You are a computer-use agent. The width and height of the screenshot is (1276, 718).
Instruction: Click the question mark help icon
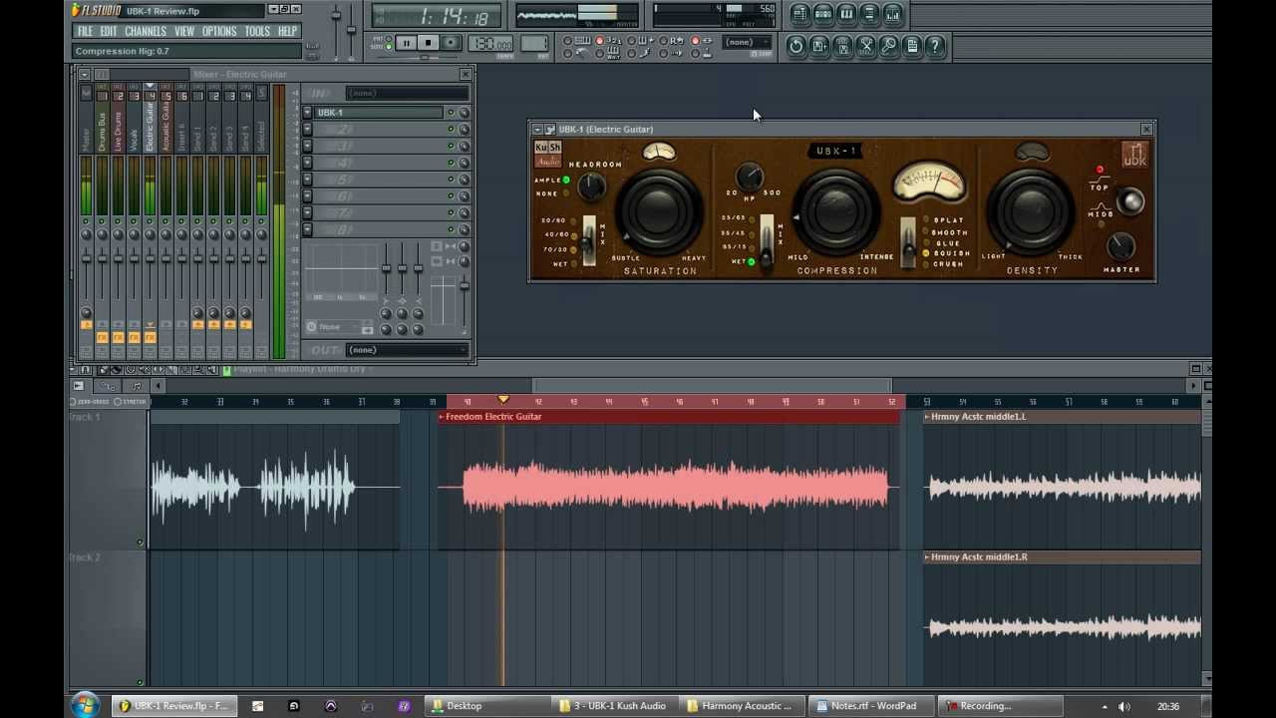click(935, 46)
